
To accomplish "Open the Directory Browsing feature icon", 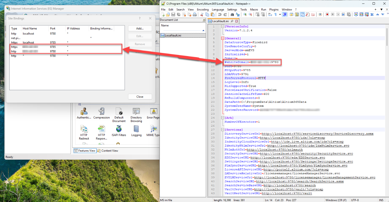I will [x=136, y=115].
